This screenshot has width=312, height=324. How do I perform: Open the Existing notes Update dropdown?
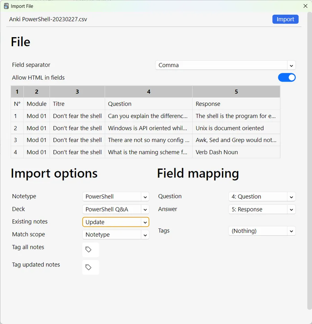pyautogui.click(x=116, y=222)
